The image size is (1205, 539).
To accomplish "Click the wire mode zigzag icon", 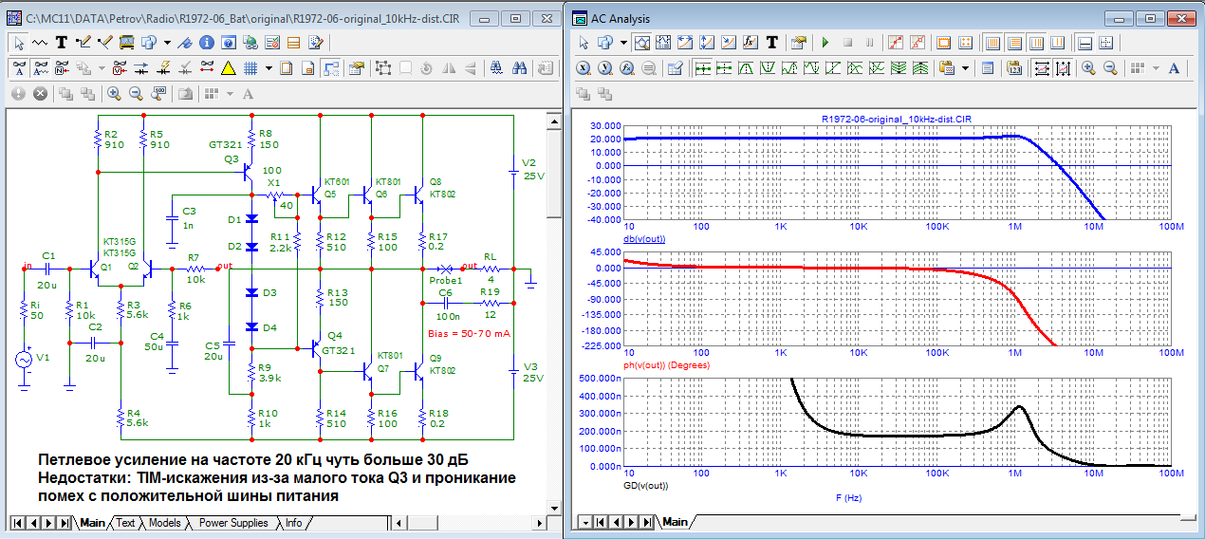I will [40, 43].
